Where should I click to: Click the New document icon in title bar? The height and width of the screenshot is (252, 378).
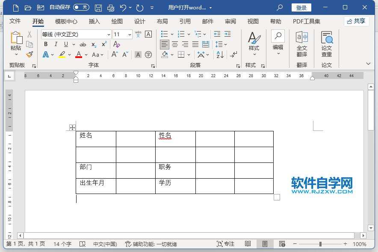click(x=16, y=8)
